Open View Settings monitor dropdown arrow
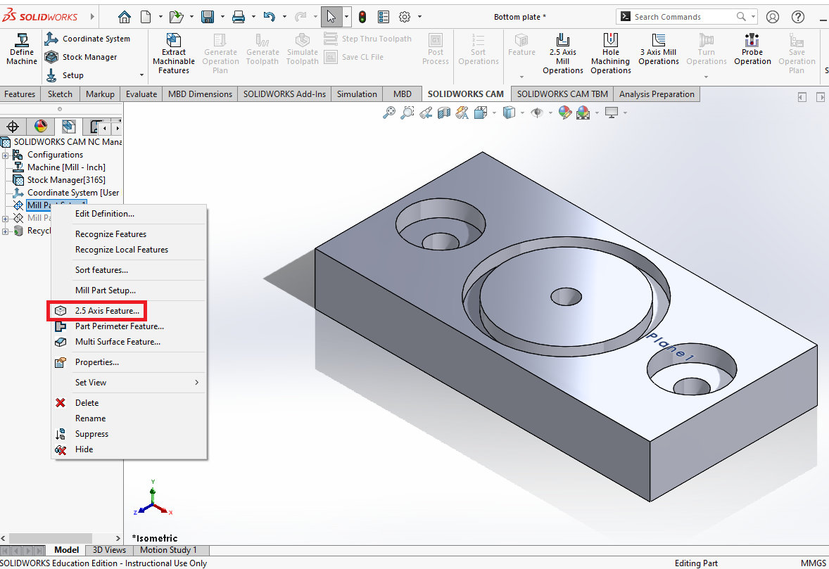The height and width of the screenshot is (569, 829). 625,113
